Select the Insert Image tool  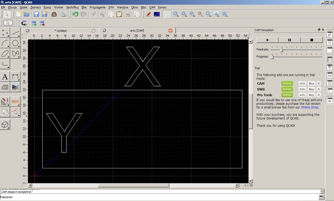pyautogui.click(x=15, y=87)
